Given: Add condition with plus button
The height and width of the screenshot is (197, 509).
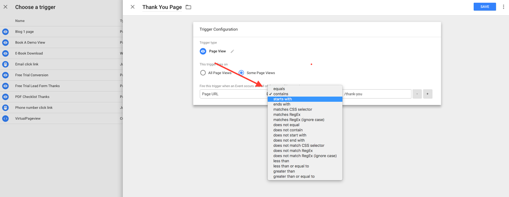Looking at the screenshot, I should point(428,94).
